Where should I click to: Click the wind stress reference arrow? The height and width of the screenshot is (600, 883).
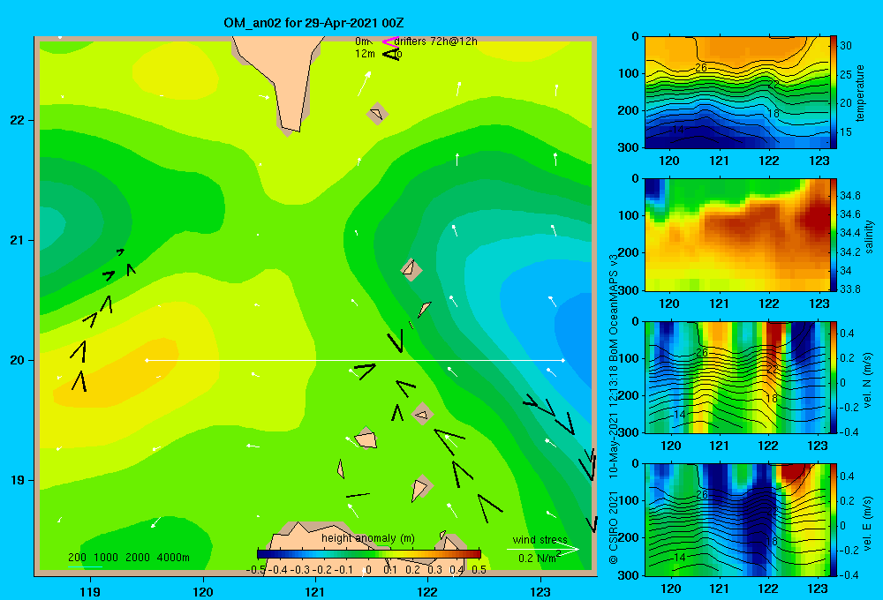click(x=542, y=549)
